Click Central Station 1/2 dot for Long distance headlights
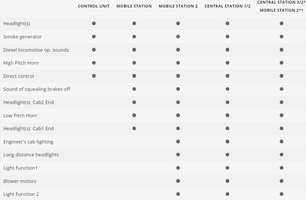The height and width of the screenshot is (200, 306). click(227, 155)
